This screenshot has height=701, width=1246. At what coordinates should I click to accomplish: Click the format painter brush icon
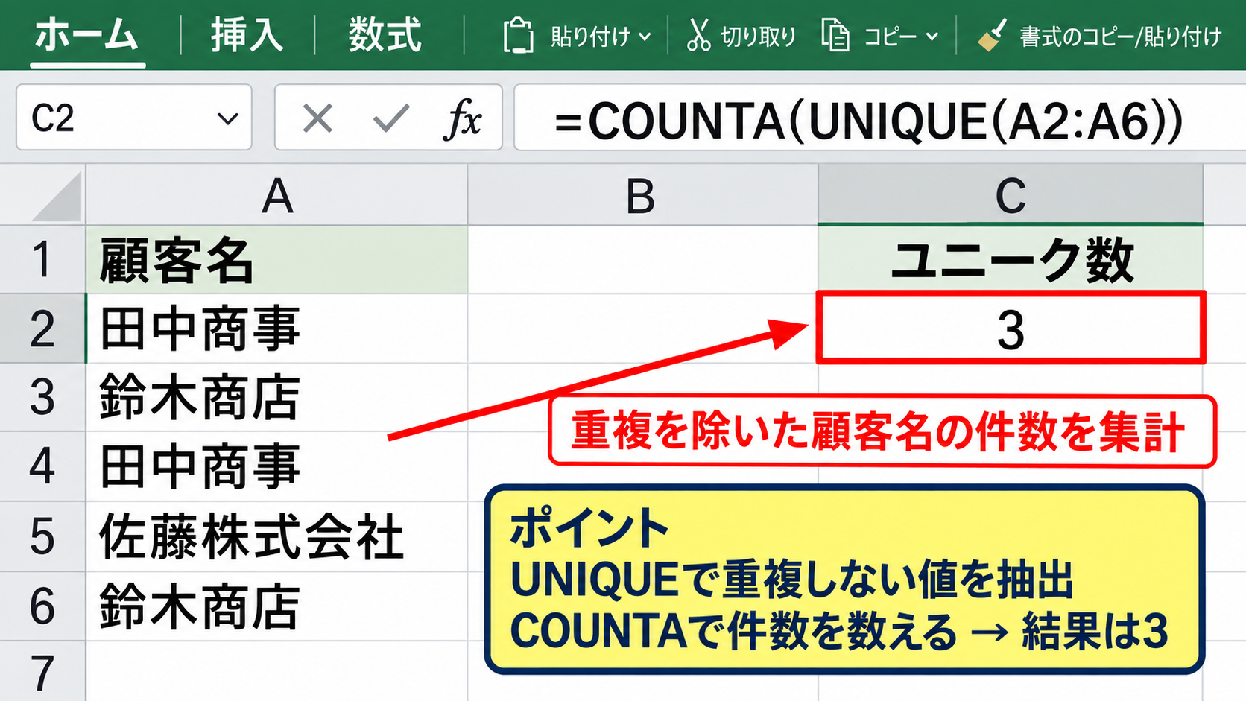(x=992, y=35)
